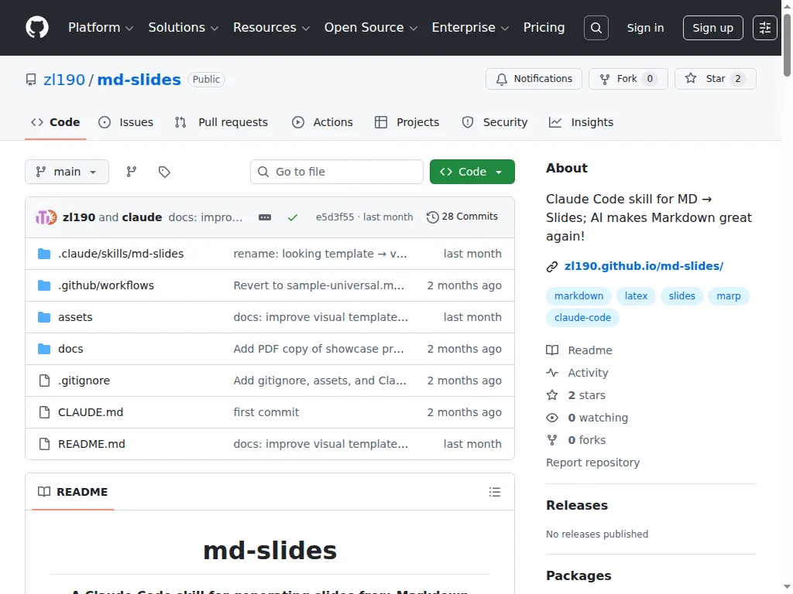Click the README.md file icon
Screen dimensions: 793x594
point(44,444)
